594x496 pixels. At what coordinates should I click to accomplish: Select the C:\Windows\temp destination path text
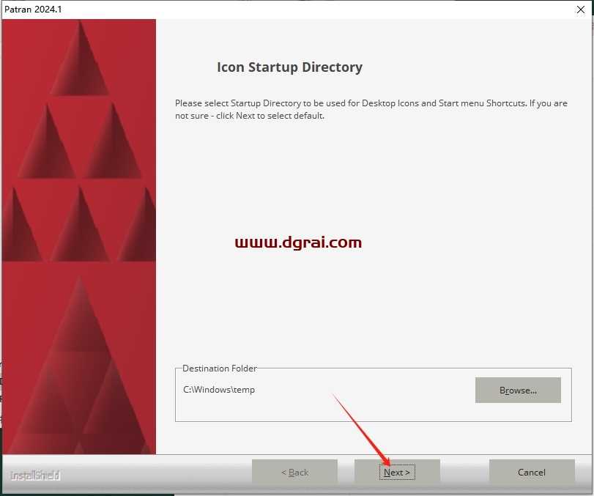pos(219,390)
